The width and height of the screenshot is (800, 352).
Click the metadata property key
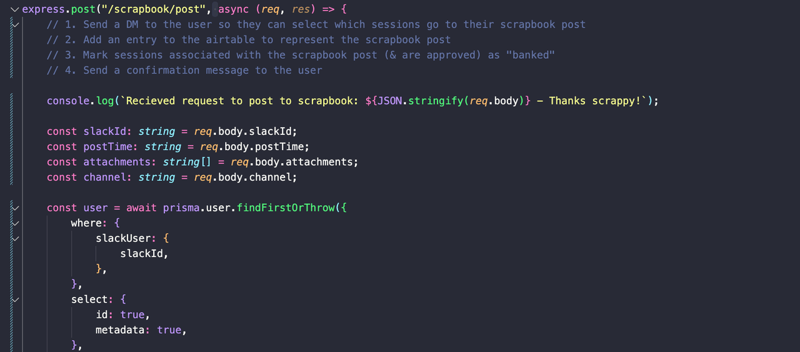point(120,330)
